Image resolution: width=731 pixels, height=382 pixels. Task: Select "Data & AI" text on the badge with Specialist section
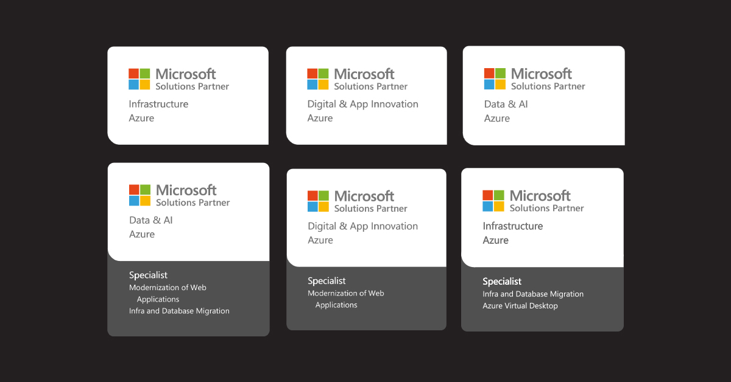coord(150,220)
